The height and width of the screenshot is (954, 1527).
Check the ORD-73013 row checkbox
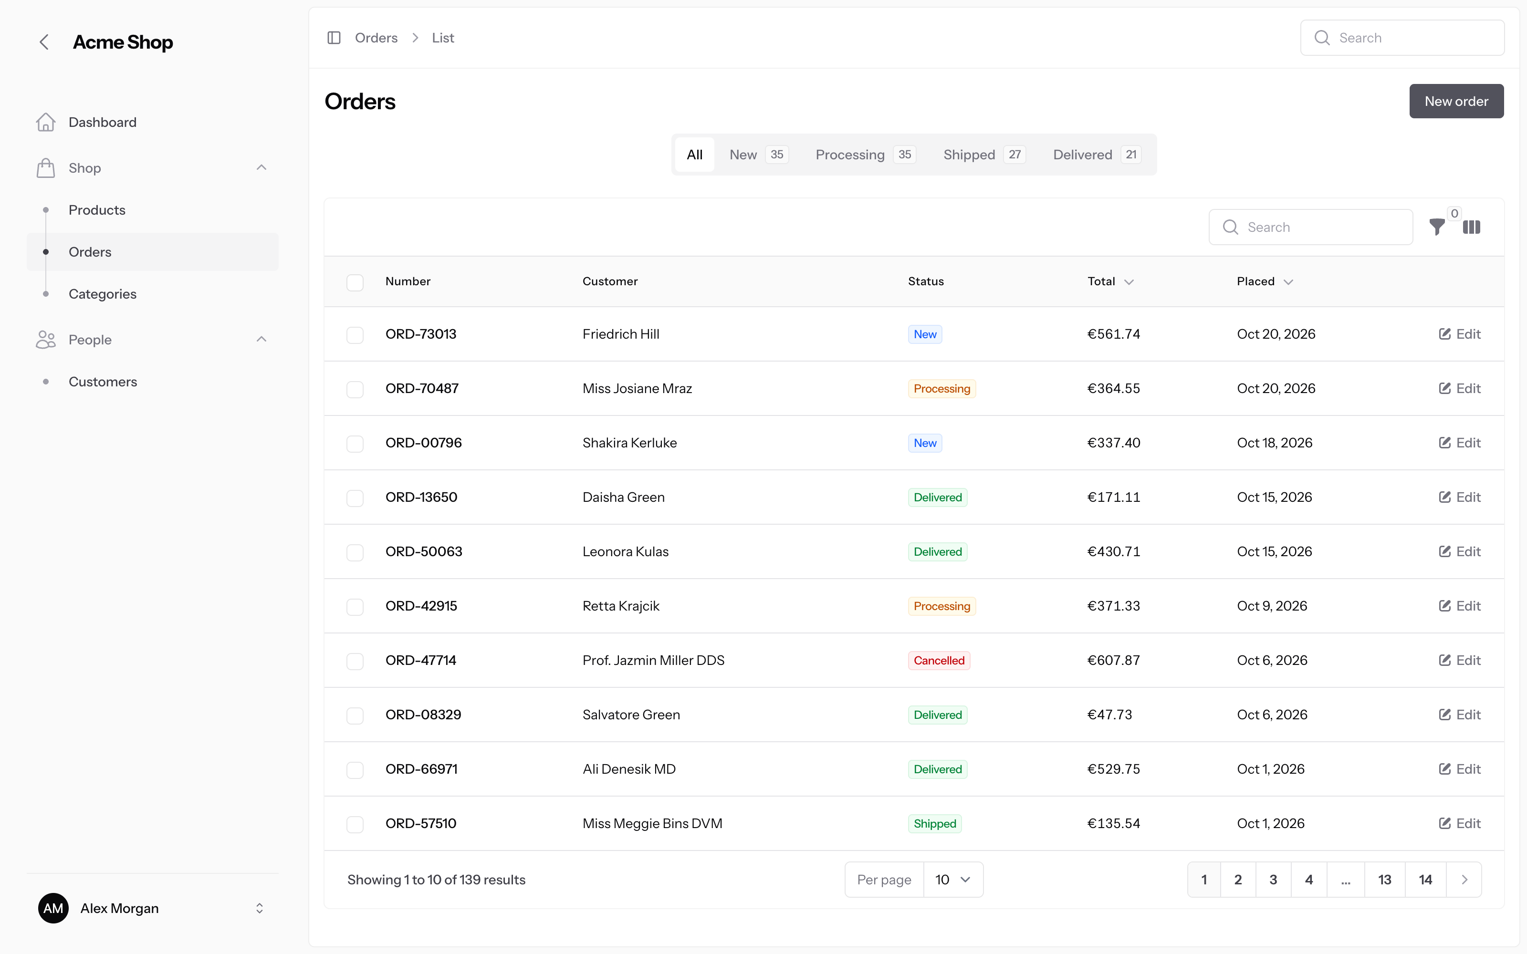click(355, 335)
